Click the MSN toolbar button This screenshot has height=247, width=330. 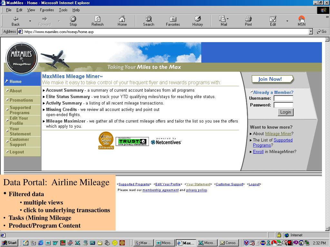[301, 21]
